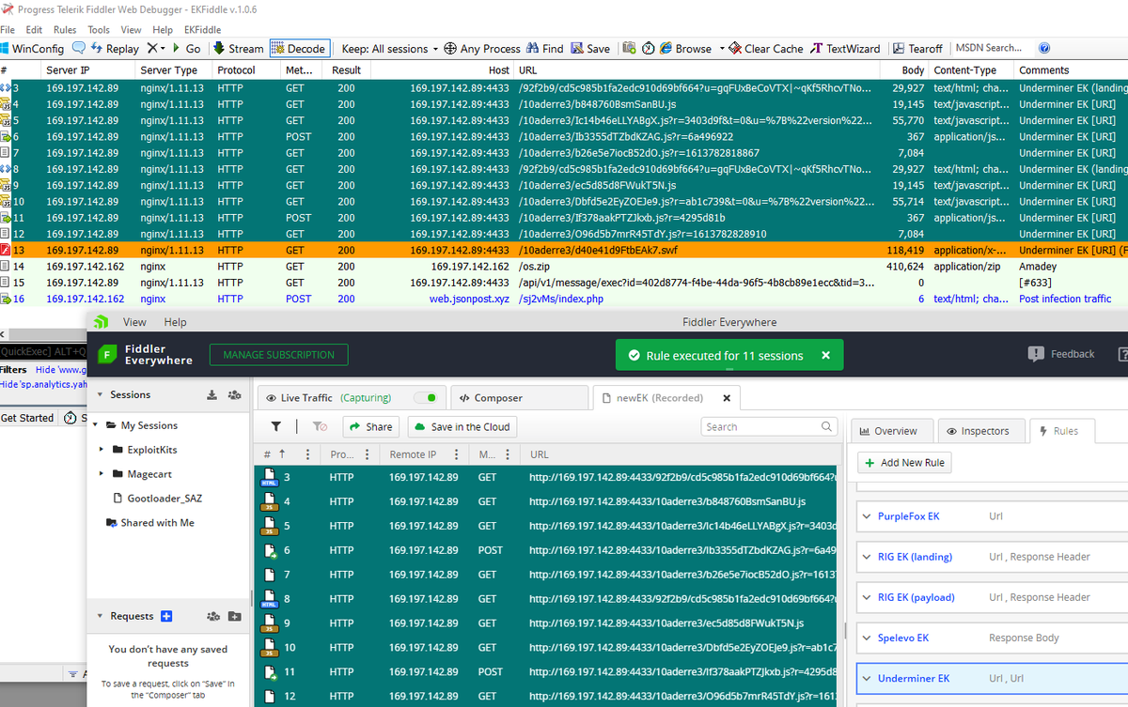The height and width of the screenshot is (707, 1128).
Task: Click Clear Cache in toolbar
Action: tap(766, 48)
